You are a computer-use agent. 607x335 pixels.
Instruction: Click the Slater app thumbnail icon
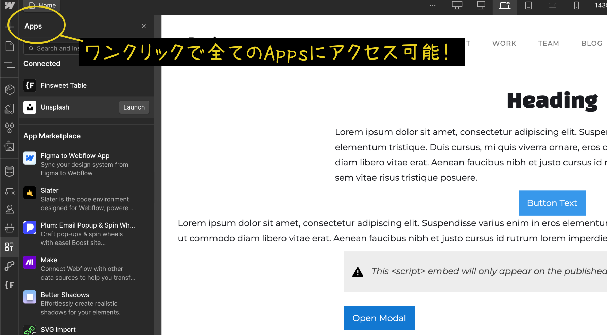(30, 193)
